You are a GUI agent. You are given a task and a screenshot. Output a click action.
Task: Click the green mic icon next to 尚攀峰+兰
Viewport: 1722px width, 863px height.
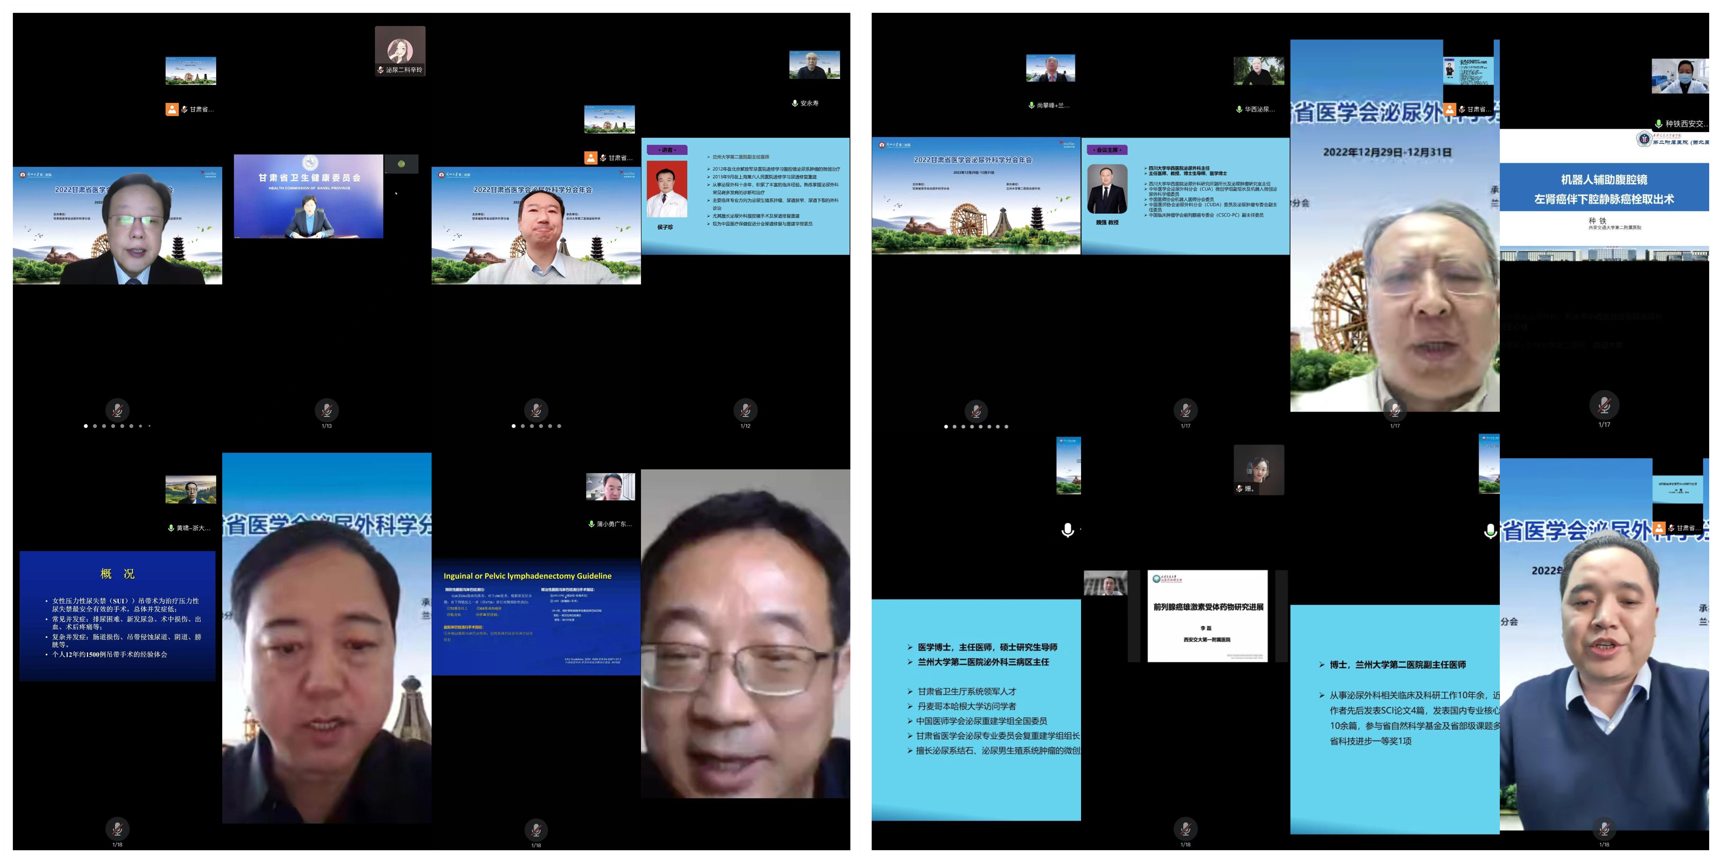pyautogui.click(x=1031, y=105)
